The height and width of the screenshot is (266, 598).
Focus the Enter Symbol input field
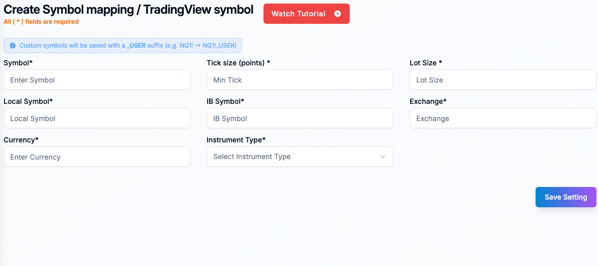97,80
